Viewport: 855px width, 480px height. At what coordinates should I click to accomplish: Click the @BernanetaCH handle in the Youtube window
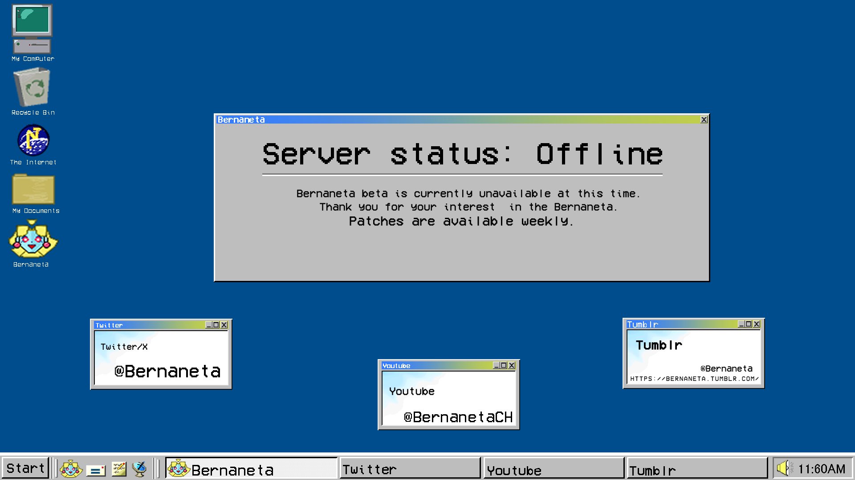(x=458, y=417)
